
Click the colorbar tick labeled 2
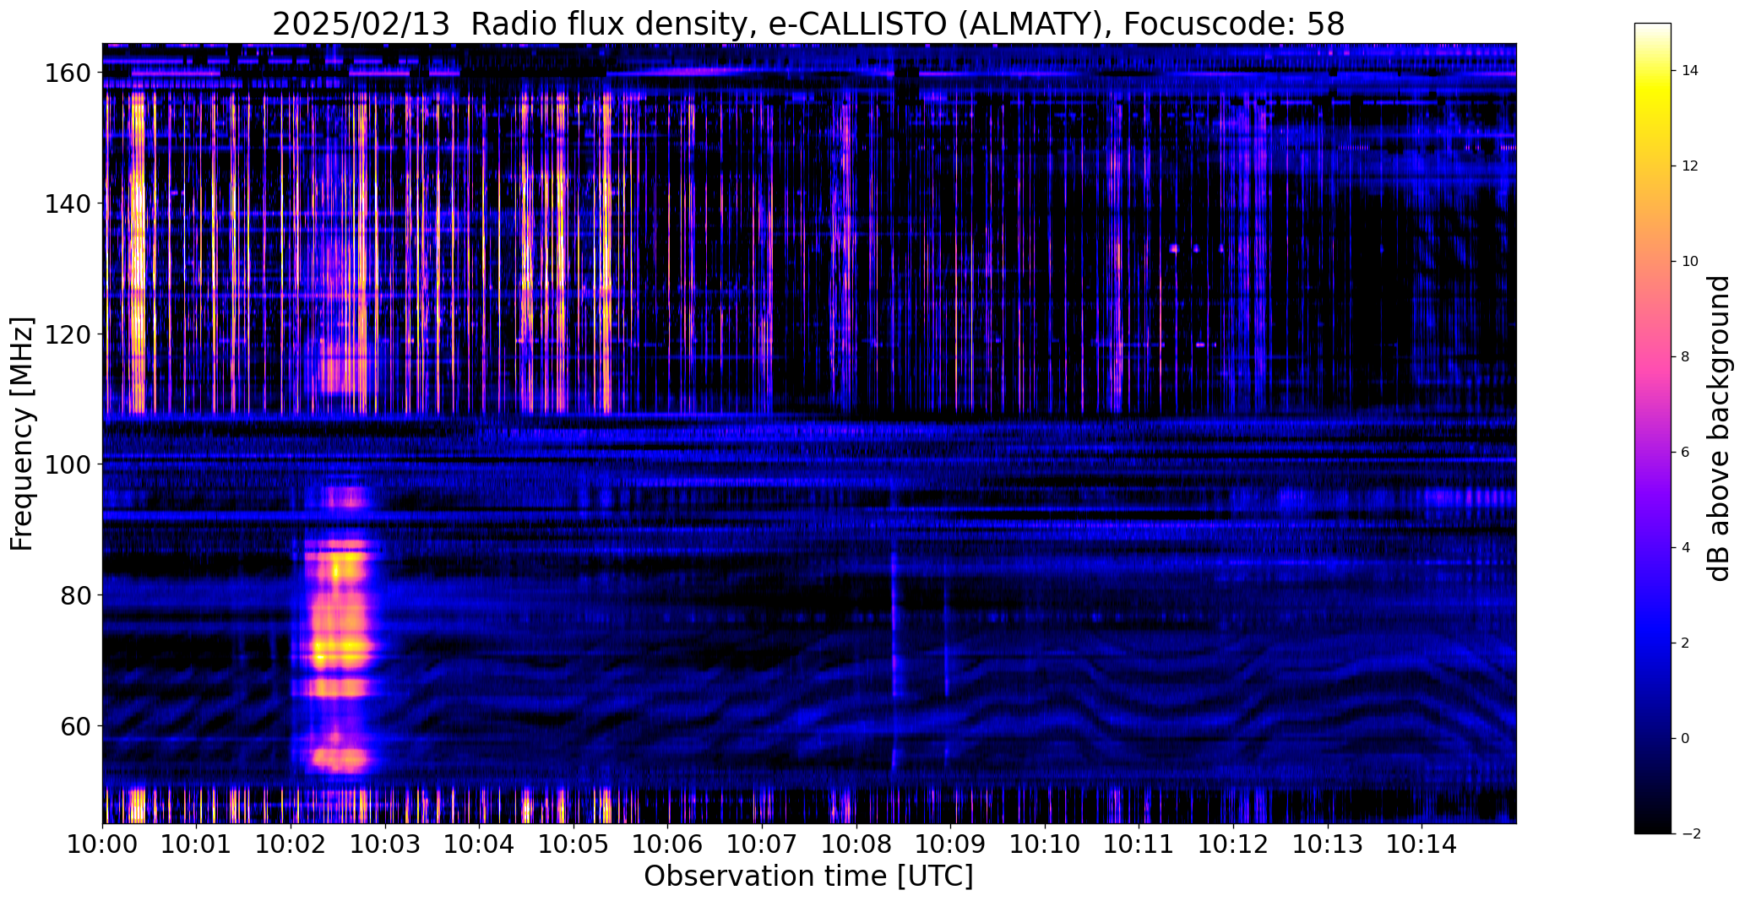(x=1685, y=643)
